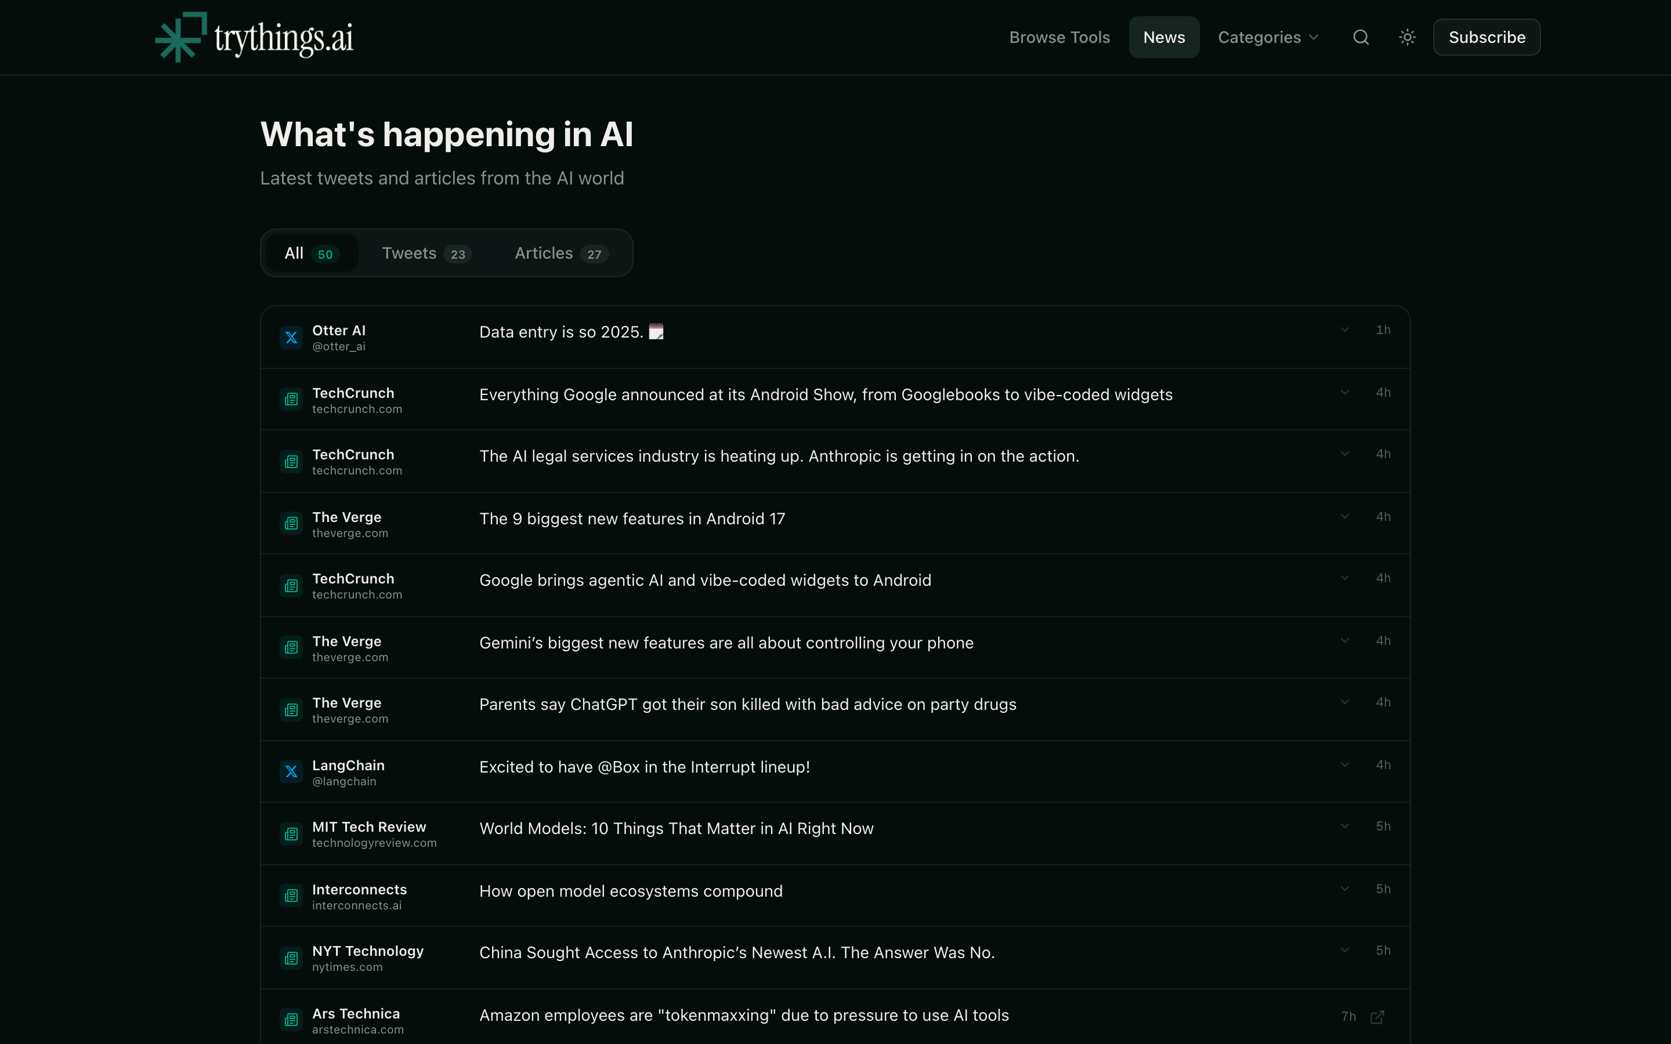This screenshot has width=1671, height=1044.
Task: Go to Browse Tools page
Action: pos(1059,37)
